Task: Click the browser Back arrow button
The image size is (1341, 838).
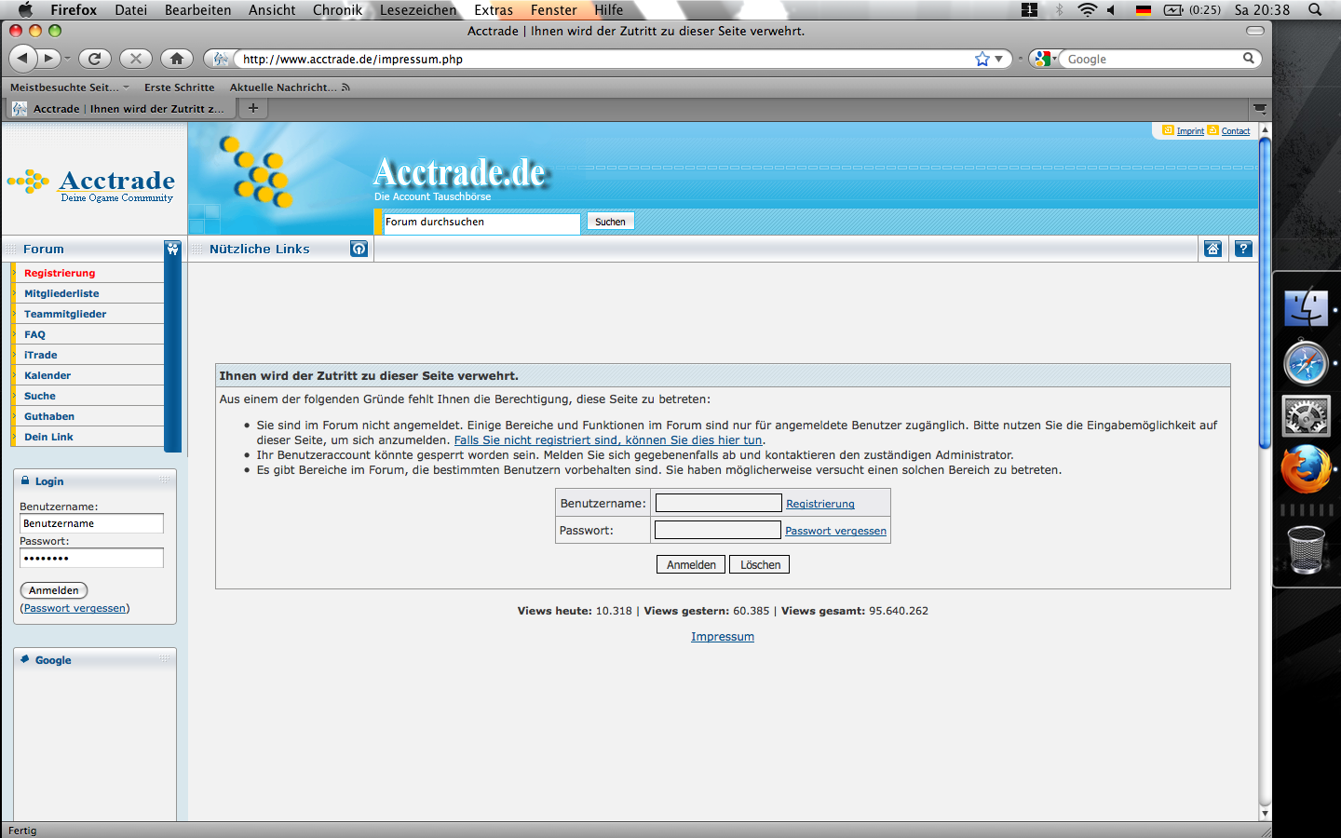Action: [x=22, y=59]
